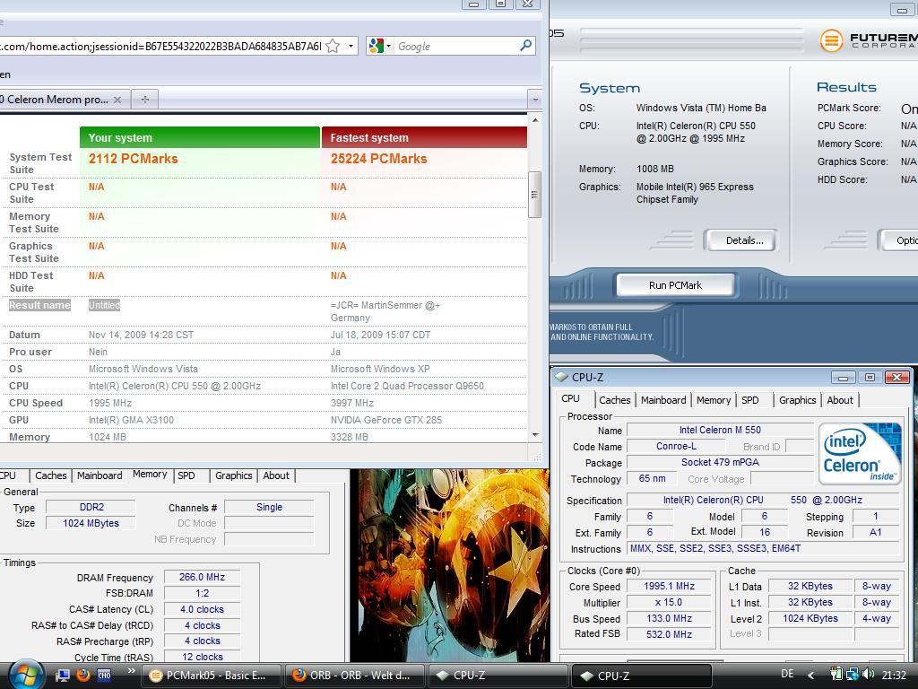Open Firefox from quick launch

pyautogui.click(x=83, y=675)
